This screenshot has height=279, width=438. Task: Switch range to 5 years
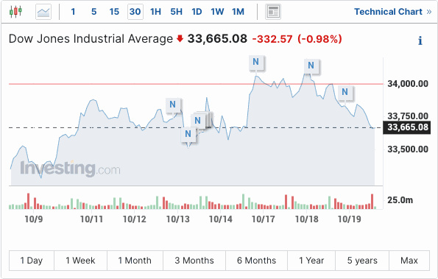pos(362,261)
